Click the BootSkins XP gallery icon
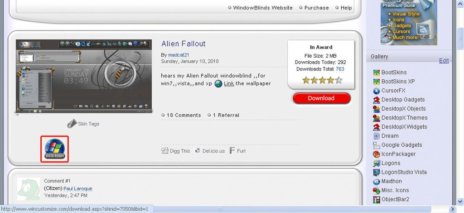 coord(377,82)
